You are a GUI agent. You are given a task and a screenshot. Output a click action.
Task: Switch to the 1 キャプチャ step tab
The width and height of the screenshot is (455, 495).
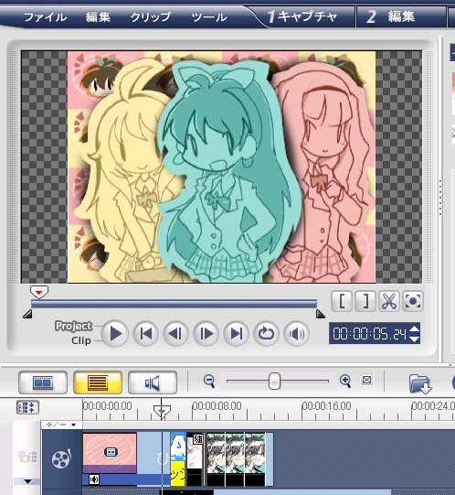(x=302, y=16)
